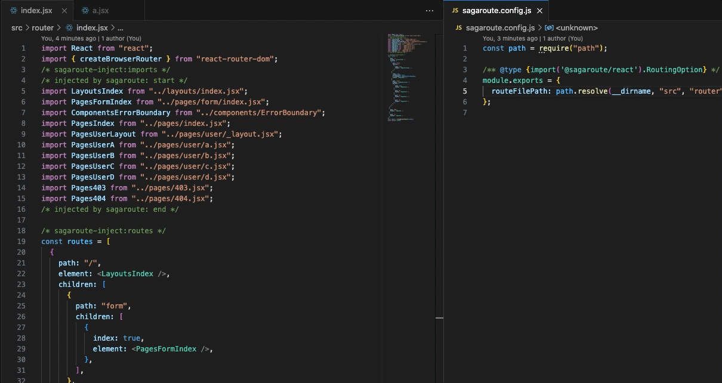Click the Pages404 import line

(x=127, y=199)
